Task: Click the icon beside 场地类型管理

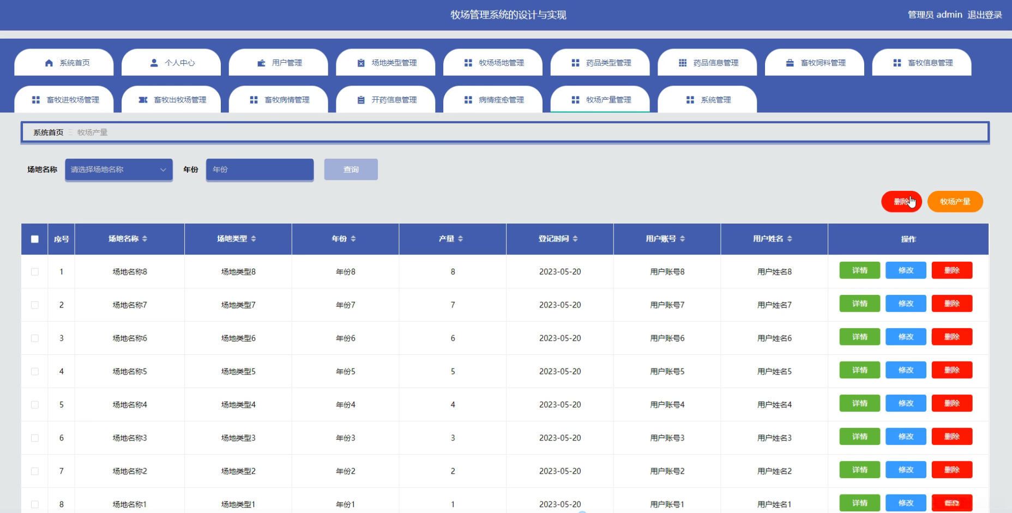Action: [x=361, y=63]
